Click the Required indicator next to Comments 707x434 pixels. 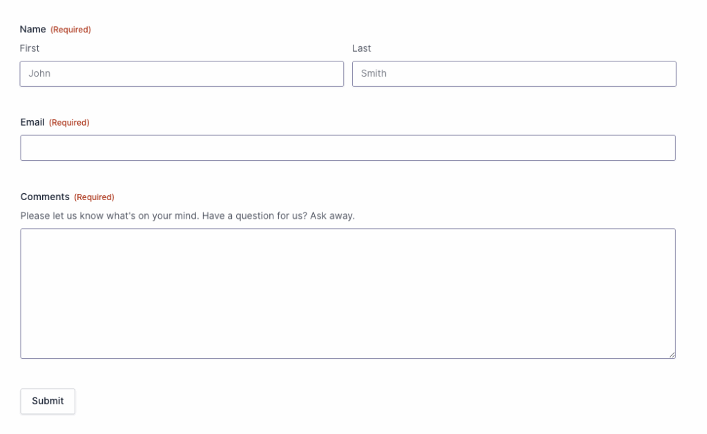(95, 197)
